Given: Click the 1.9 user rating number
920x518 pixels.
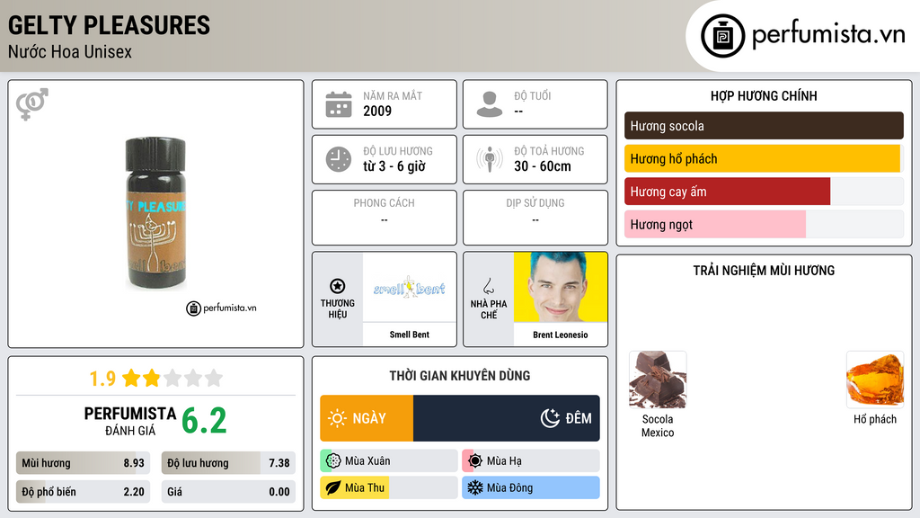Looking at the screenshot, I should point(102,379).
